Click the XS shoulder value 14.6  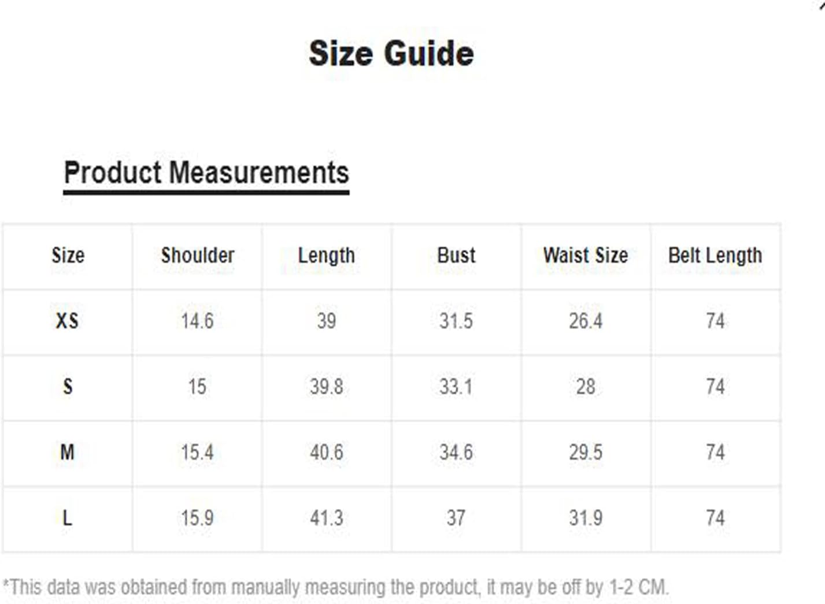197,321
